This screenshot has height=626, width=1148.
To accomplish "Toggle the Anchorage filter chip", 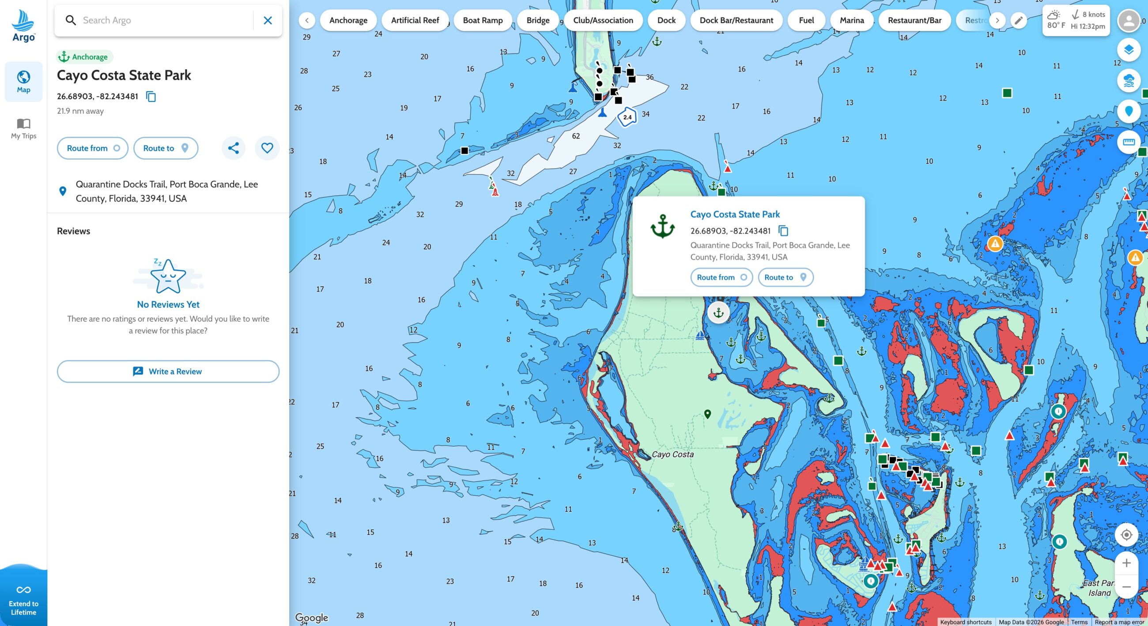I will [348, 20].
